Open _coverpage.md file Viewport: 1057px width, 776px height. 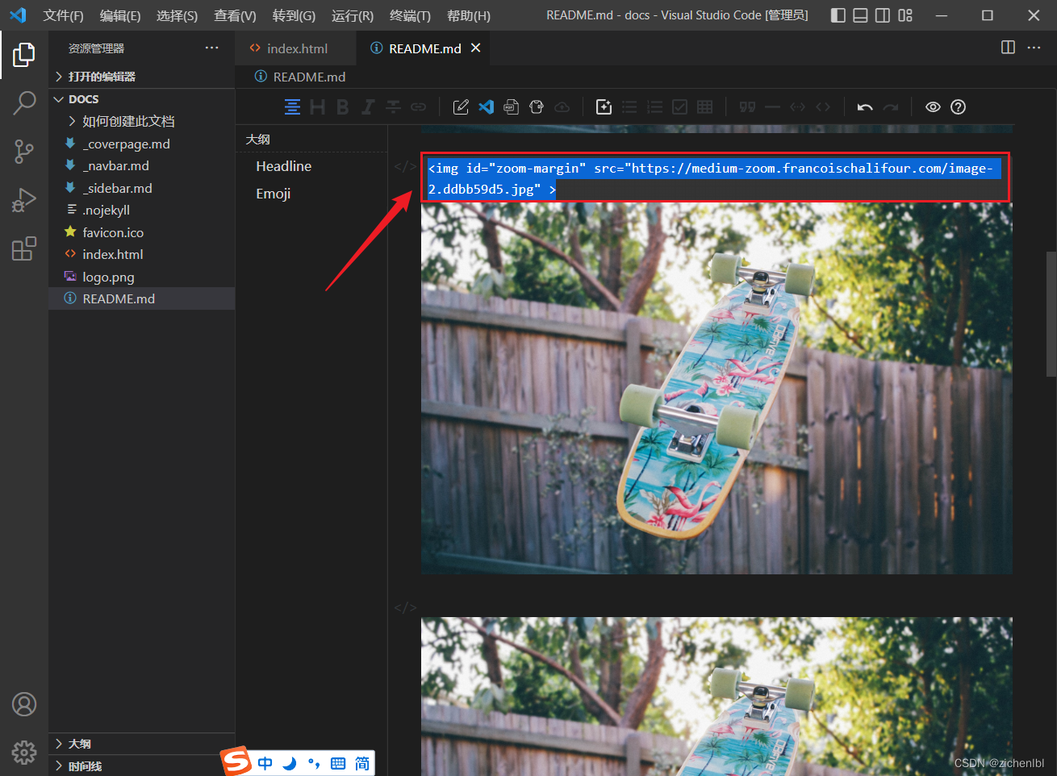(x=141, y=144)
